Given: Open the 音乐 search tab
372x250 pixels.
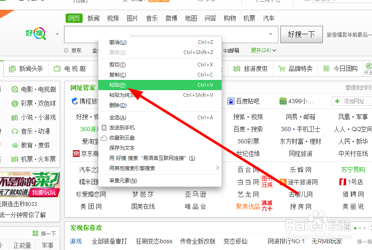Looking at the screenshot, I should pyautogui.click(x=152, y=18).
